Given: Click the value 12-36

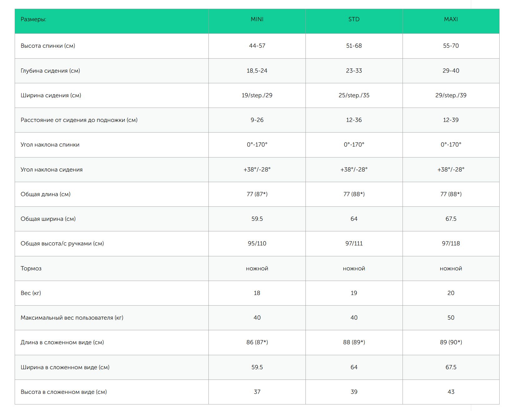Looking at the screenshot, I should (x=354, y=120).
